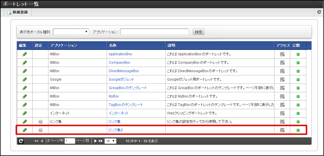Viewport: 324px width, 156px height.
Task: Go to next page in pager
Action: 95,141
